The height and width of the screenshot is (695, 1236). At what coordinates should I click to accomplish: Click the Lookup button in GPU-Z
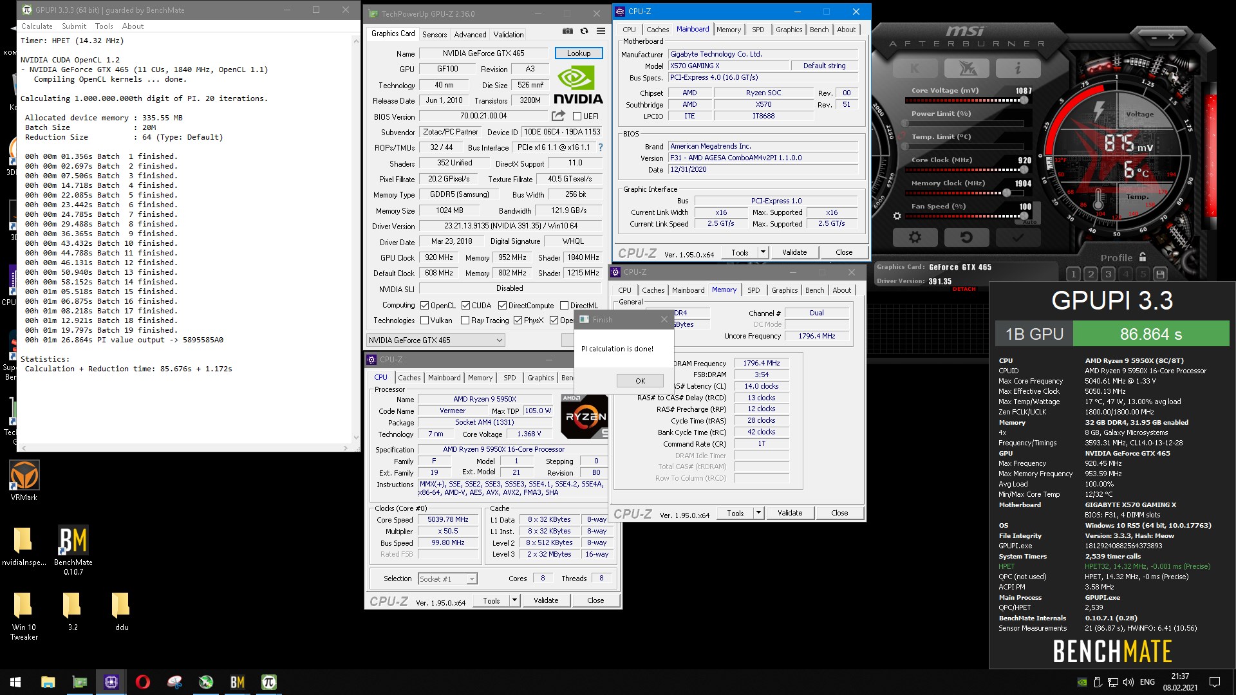pos(579,53)
